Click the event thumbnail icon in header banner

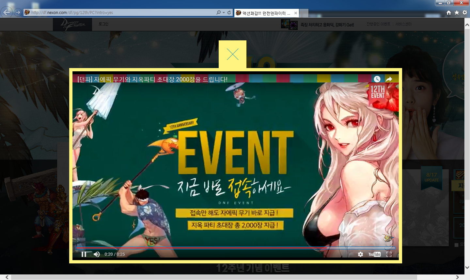coord(289,24)
